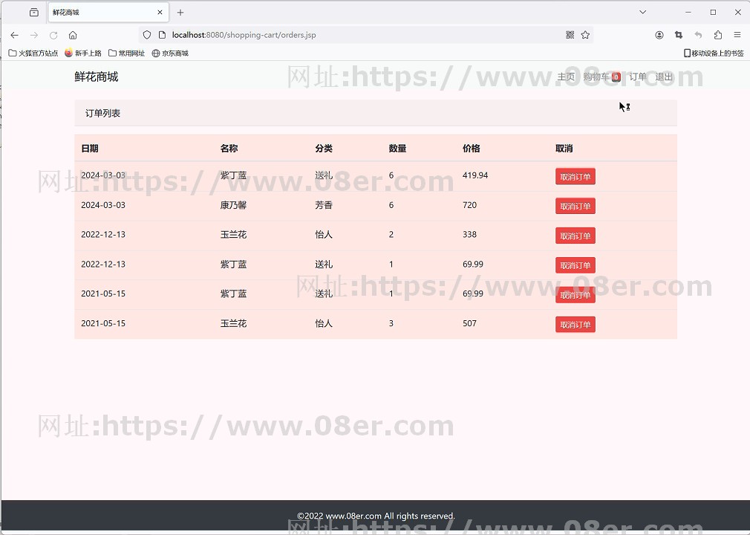Viewport: 750px width, 535px height.
Task: Open the 常用网址 bookmark folder
Action: 126,53
